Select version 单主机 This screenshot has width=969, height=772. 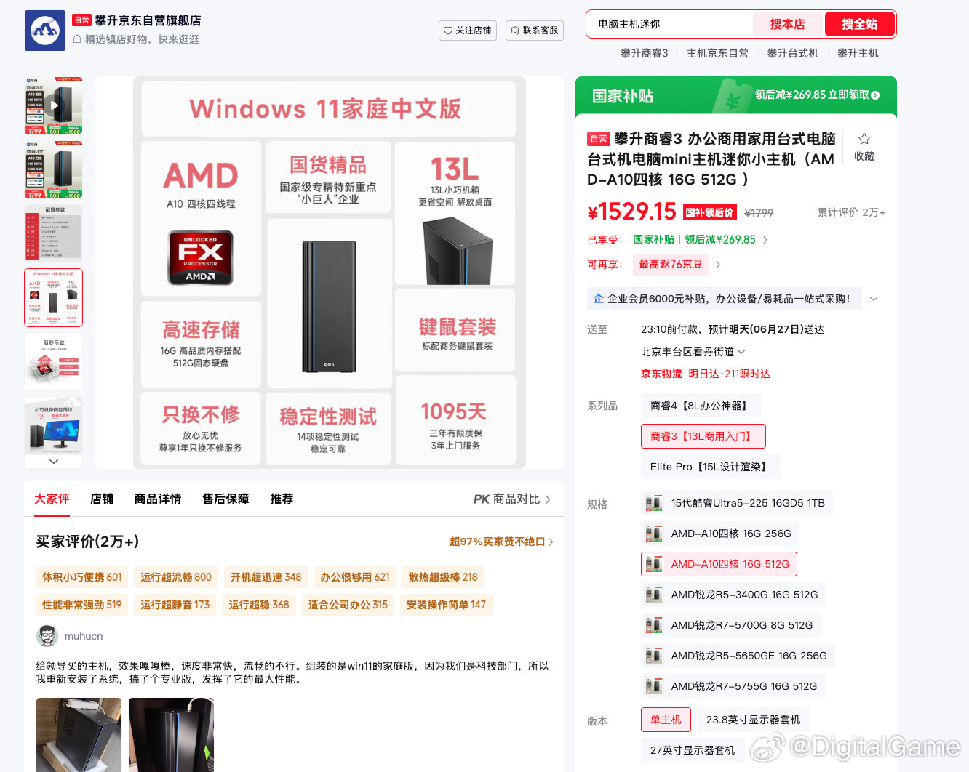[666, 720]
